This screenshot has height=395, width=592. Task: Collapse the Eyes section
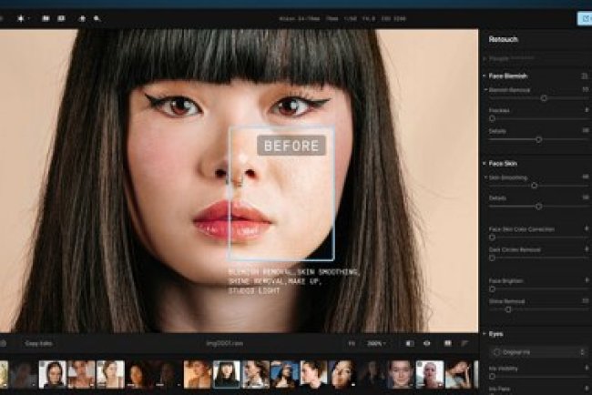click(484, 334)
